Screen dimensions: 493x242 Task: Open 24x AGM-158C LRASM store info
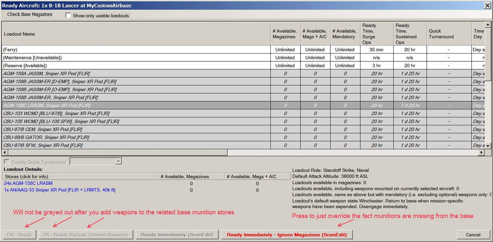click(x=28, y=183)
